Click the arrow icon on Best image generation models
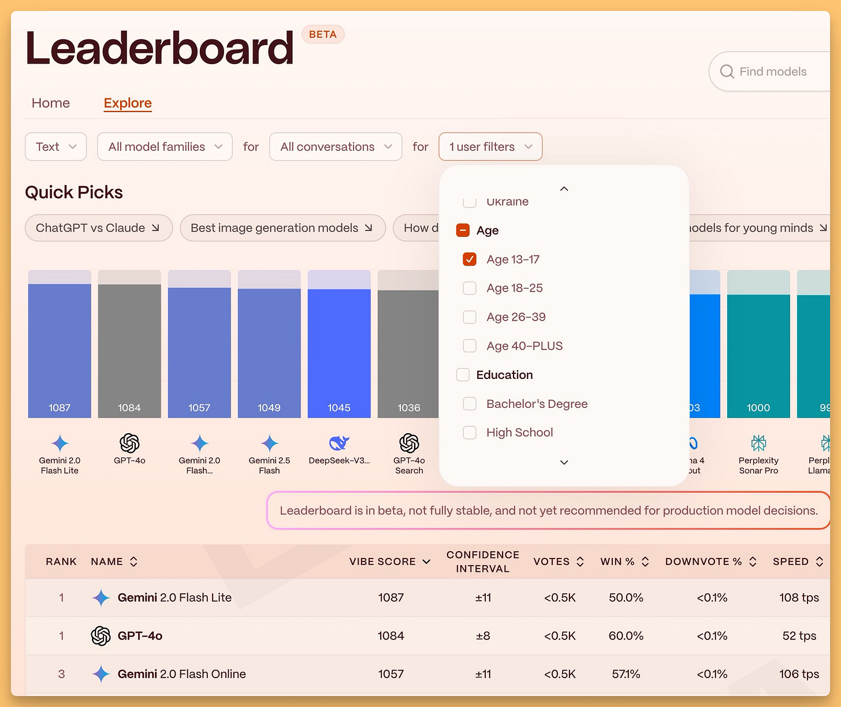The width and height of the screenshot is (841, 707). [x=369, y=228]
